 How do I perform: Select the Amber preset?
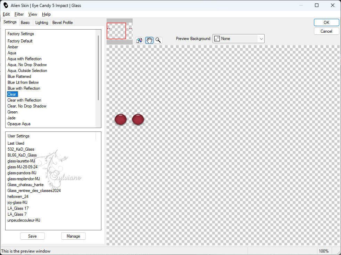(13, 47)
